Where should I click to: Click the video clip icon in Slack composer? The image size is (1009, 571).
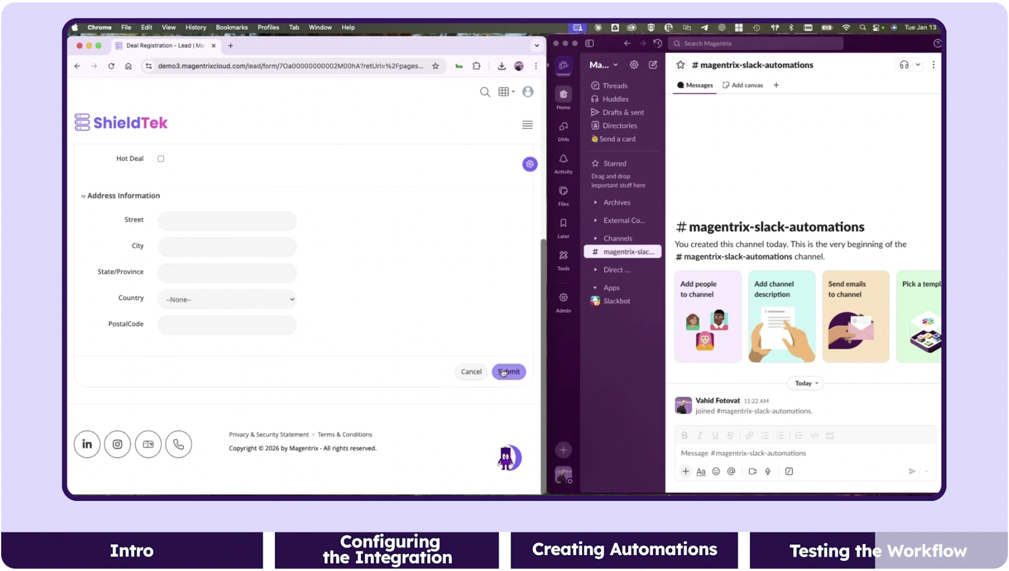pyautogui.click(x=752, y=472)
